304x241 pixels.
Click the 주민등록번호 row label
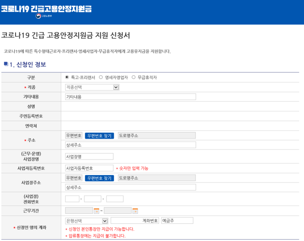pyautogui.click(x=31, y=116)
